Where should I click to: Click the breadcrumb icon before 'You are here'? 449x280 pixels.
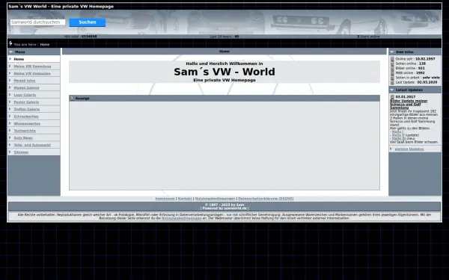pyautogui.click(x=10, y=43)
